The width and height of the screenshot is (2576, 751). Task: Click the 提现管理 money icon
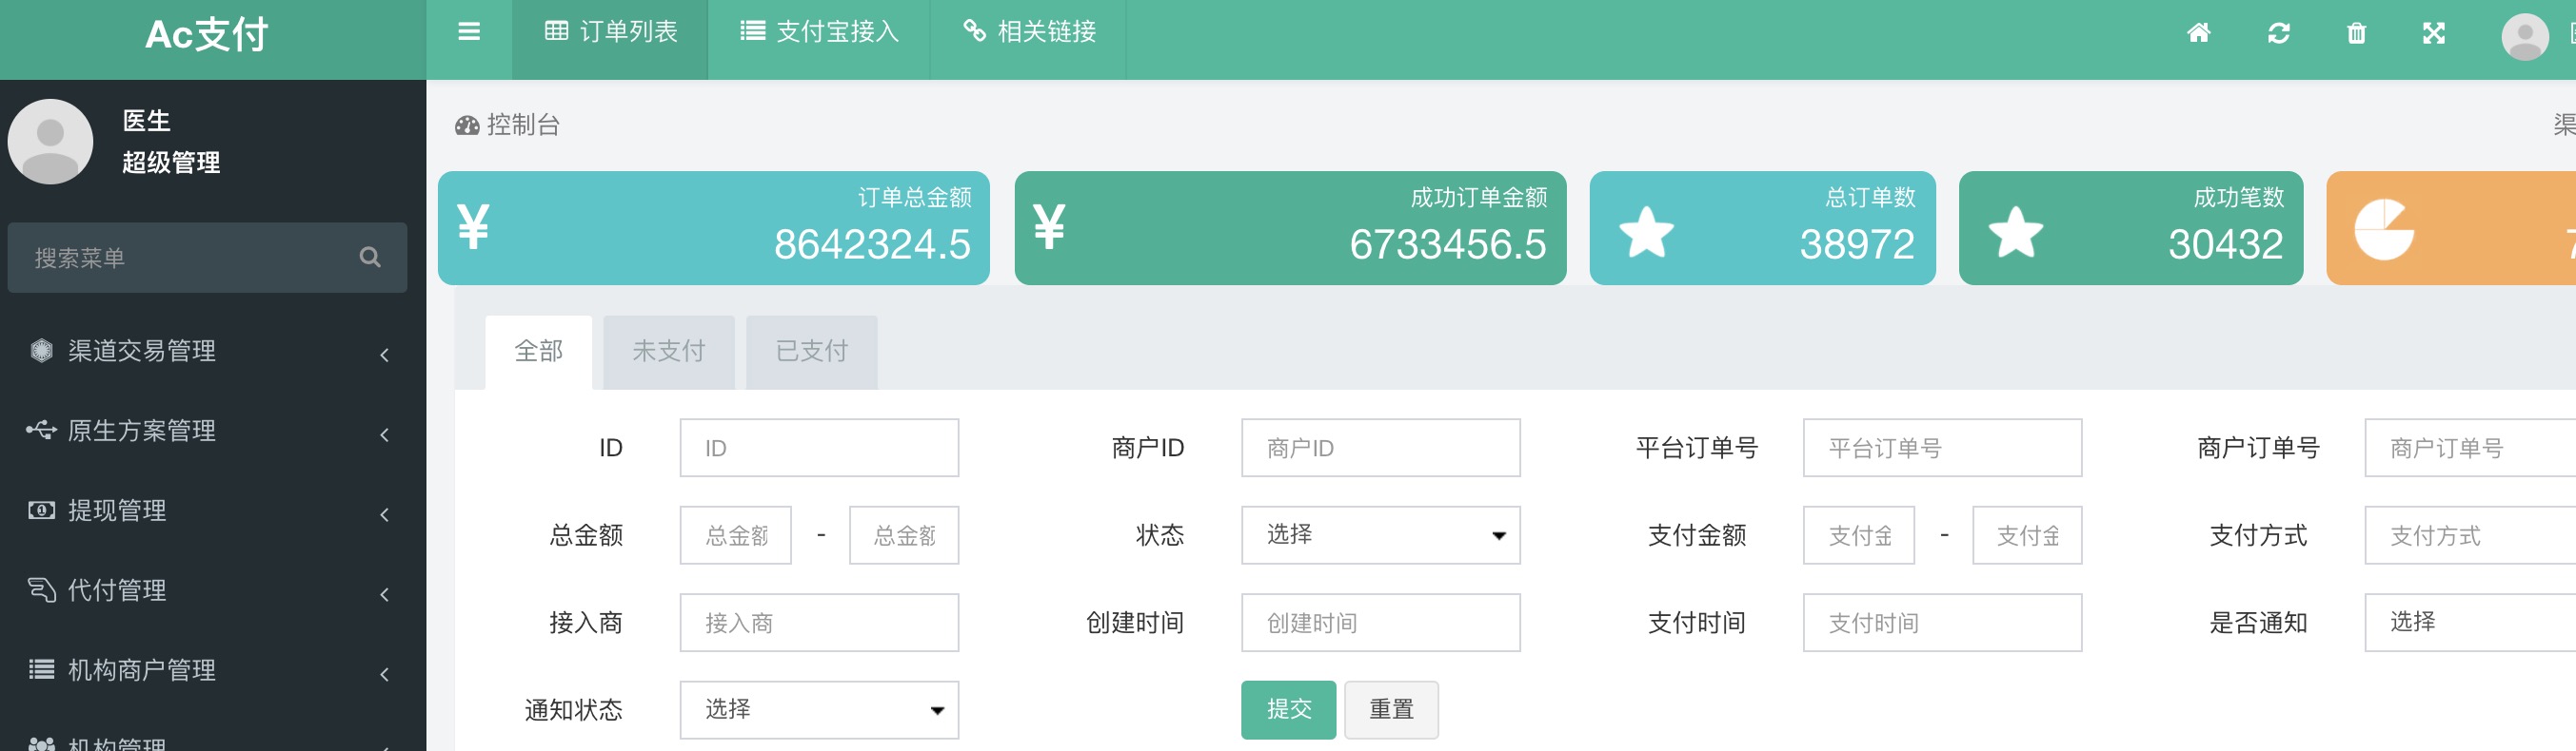41,510
